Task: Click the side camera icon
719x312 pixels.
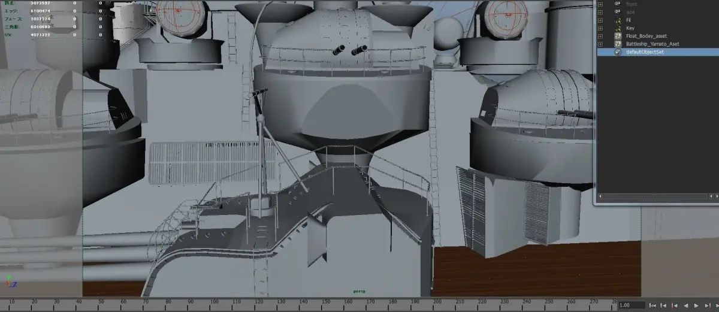Action: [x=618, y=12]
